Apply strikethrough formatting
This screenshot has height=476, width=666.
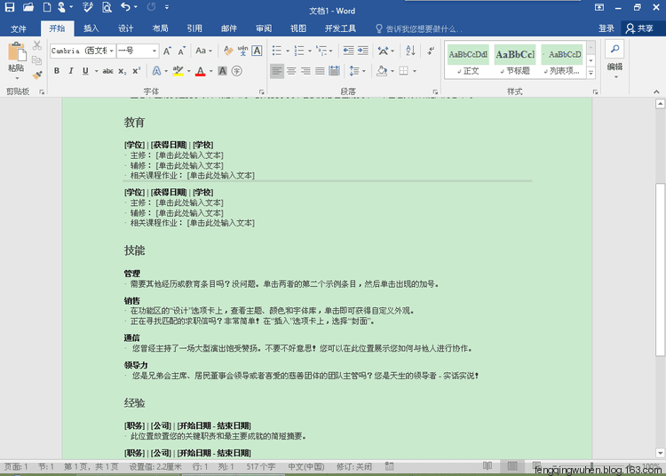(107, 71)
